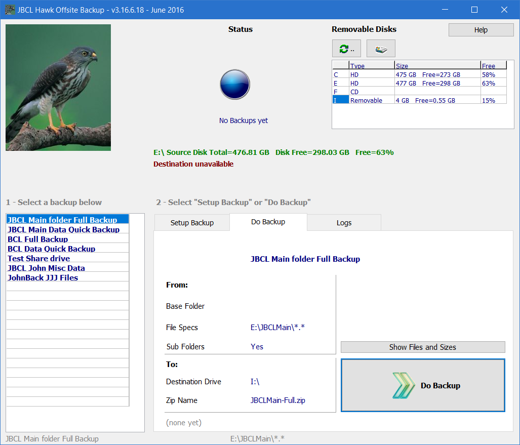Select JBCL Main Data Quick Backup

tap(64, 229)
